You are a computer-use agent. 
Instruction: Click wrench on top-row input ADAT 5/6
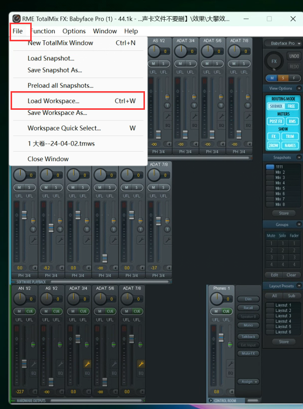click(x=221, y=116)
